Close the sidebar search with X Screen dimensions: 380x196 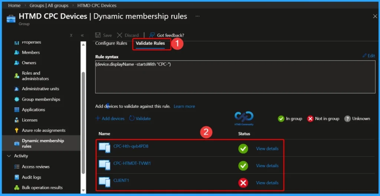click(x=71, y=35)
